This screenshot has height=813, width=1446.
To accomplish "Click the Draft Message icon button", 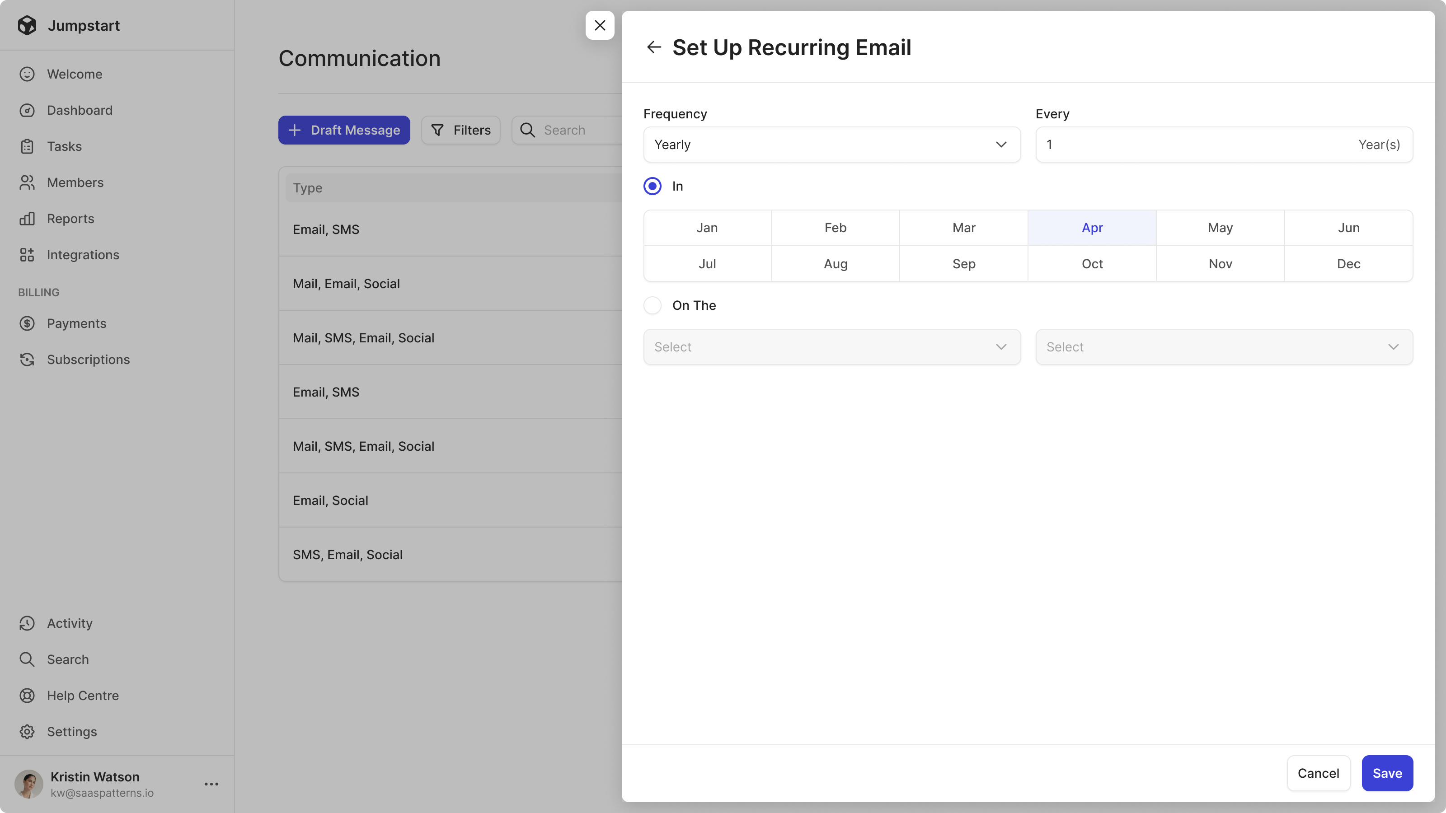I will [295, 130].
